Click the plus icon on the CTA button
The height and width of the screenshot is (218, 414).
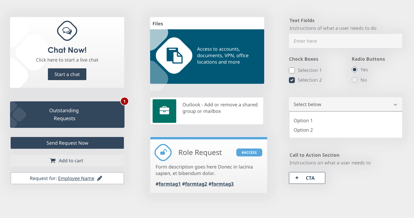297,178
